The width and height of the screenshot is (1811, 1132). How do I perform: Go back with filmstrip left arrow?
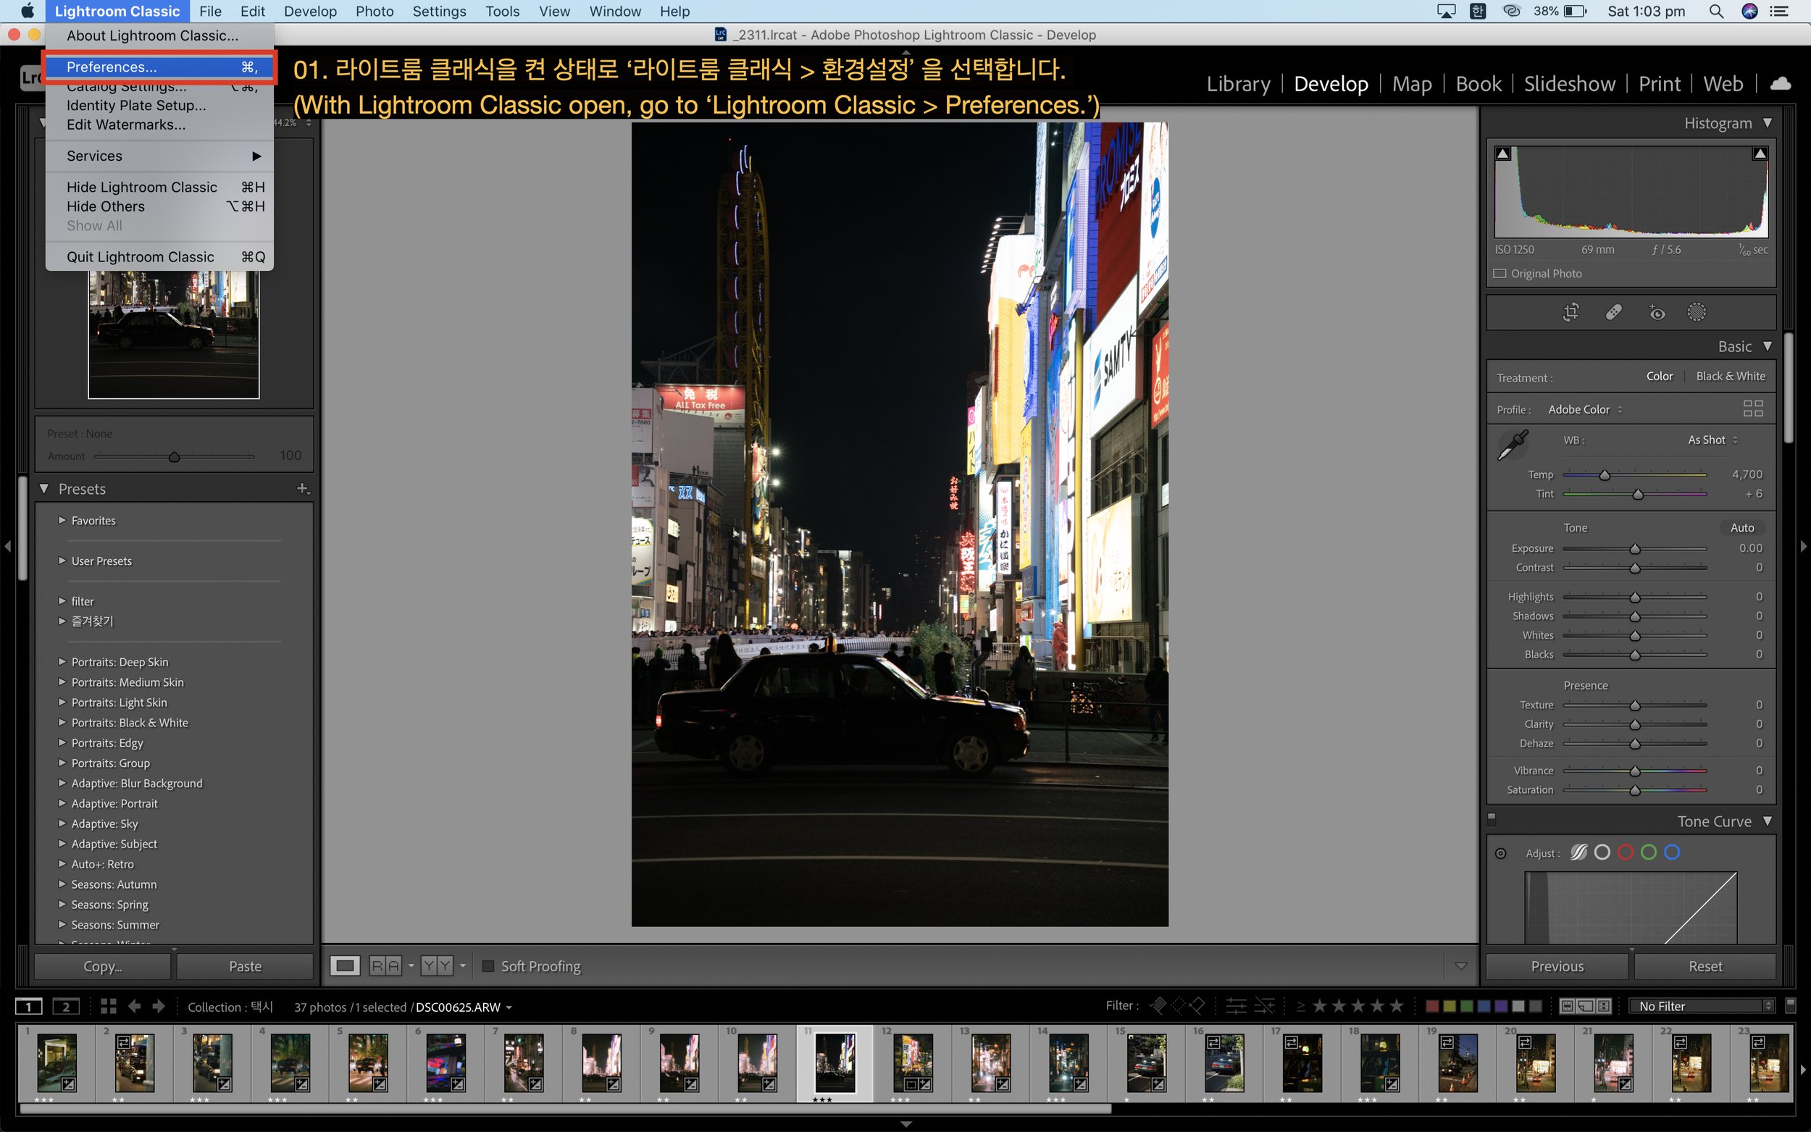pyautogui.click(x=135, y=1006)
